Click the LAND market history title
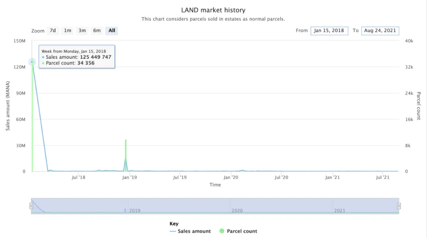Screen dimensions: 427x238 pos(213,10)
